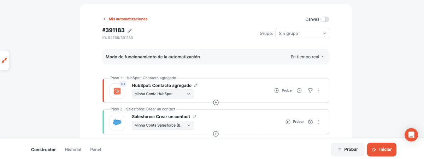424x159 pixels.
Task: Go back to Mis automatizaciones
Action: pyautogui.click(x=125, y=19)
